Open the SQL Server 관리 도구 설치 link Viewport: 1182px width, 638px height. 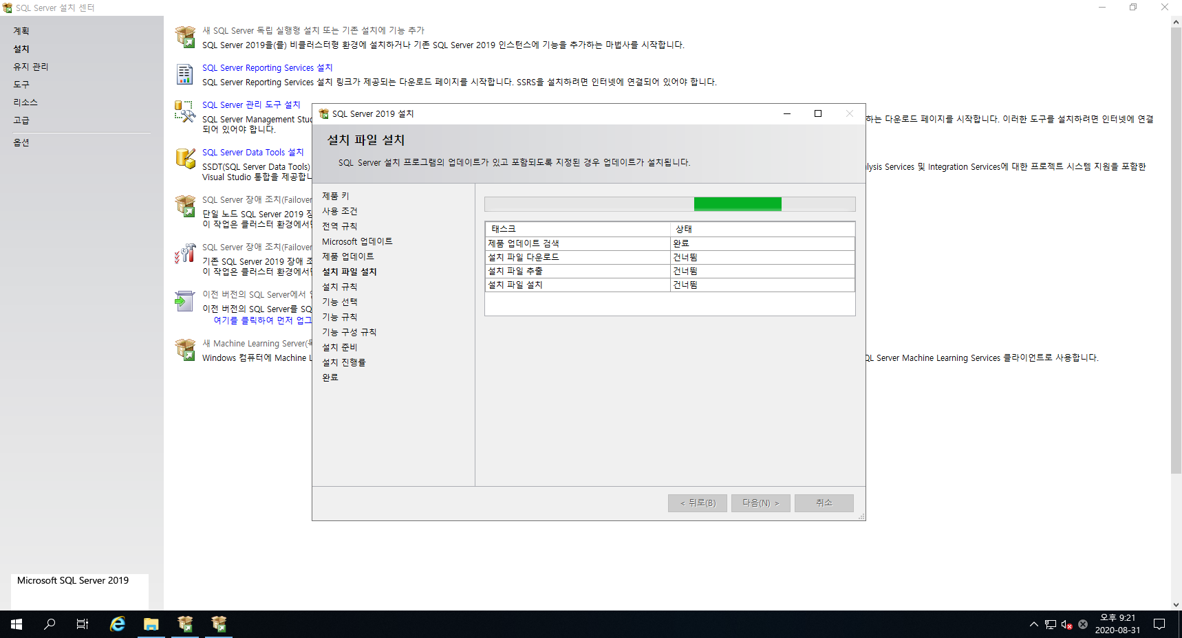click(x=251, y=104)
